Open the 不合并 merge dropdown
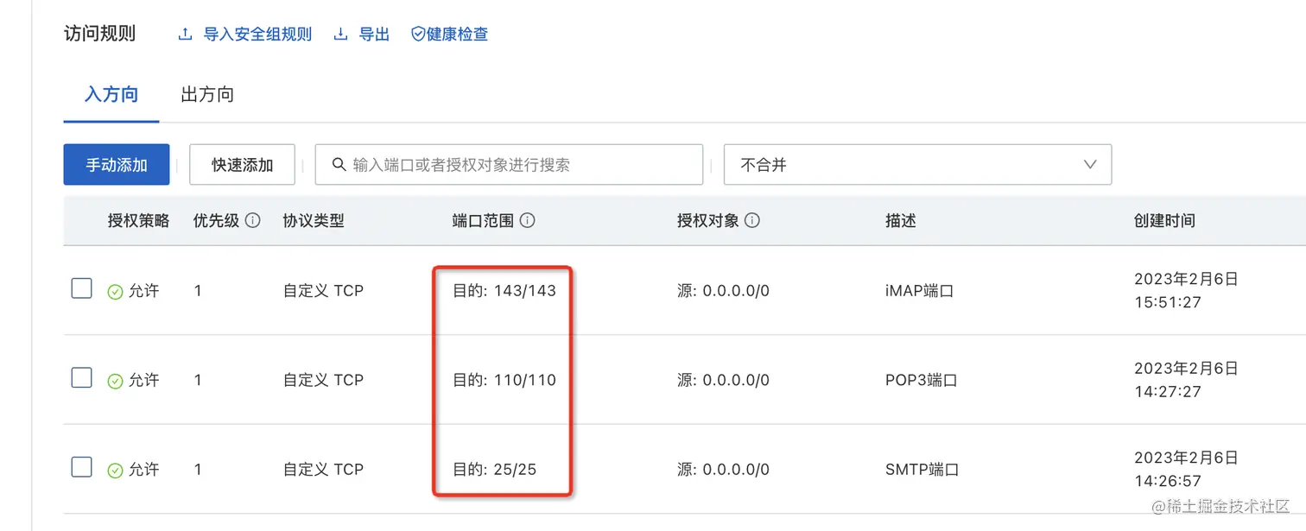The width and height of the screenshot is (1306, 531). pyautogui.click(x=916, y=165)
